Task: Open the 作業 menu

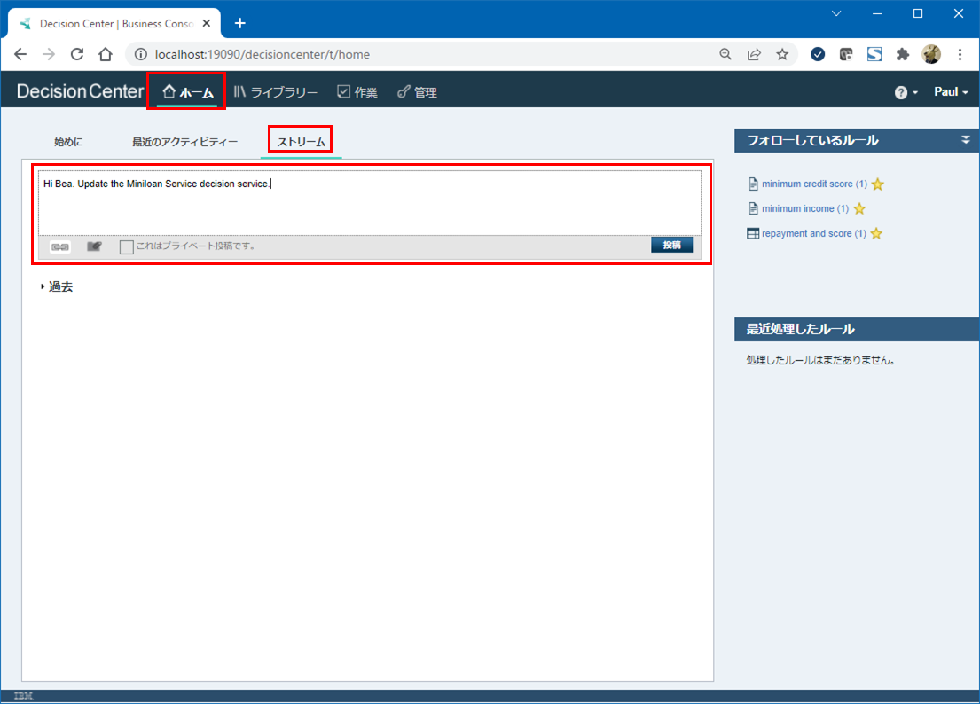Action: [x=357, y=92]
